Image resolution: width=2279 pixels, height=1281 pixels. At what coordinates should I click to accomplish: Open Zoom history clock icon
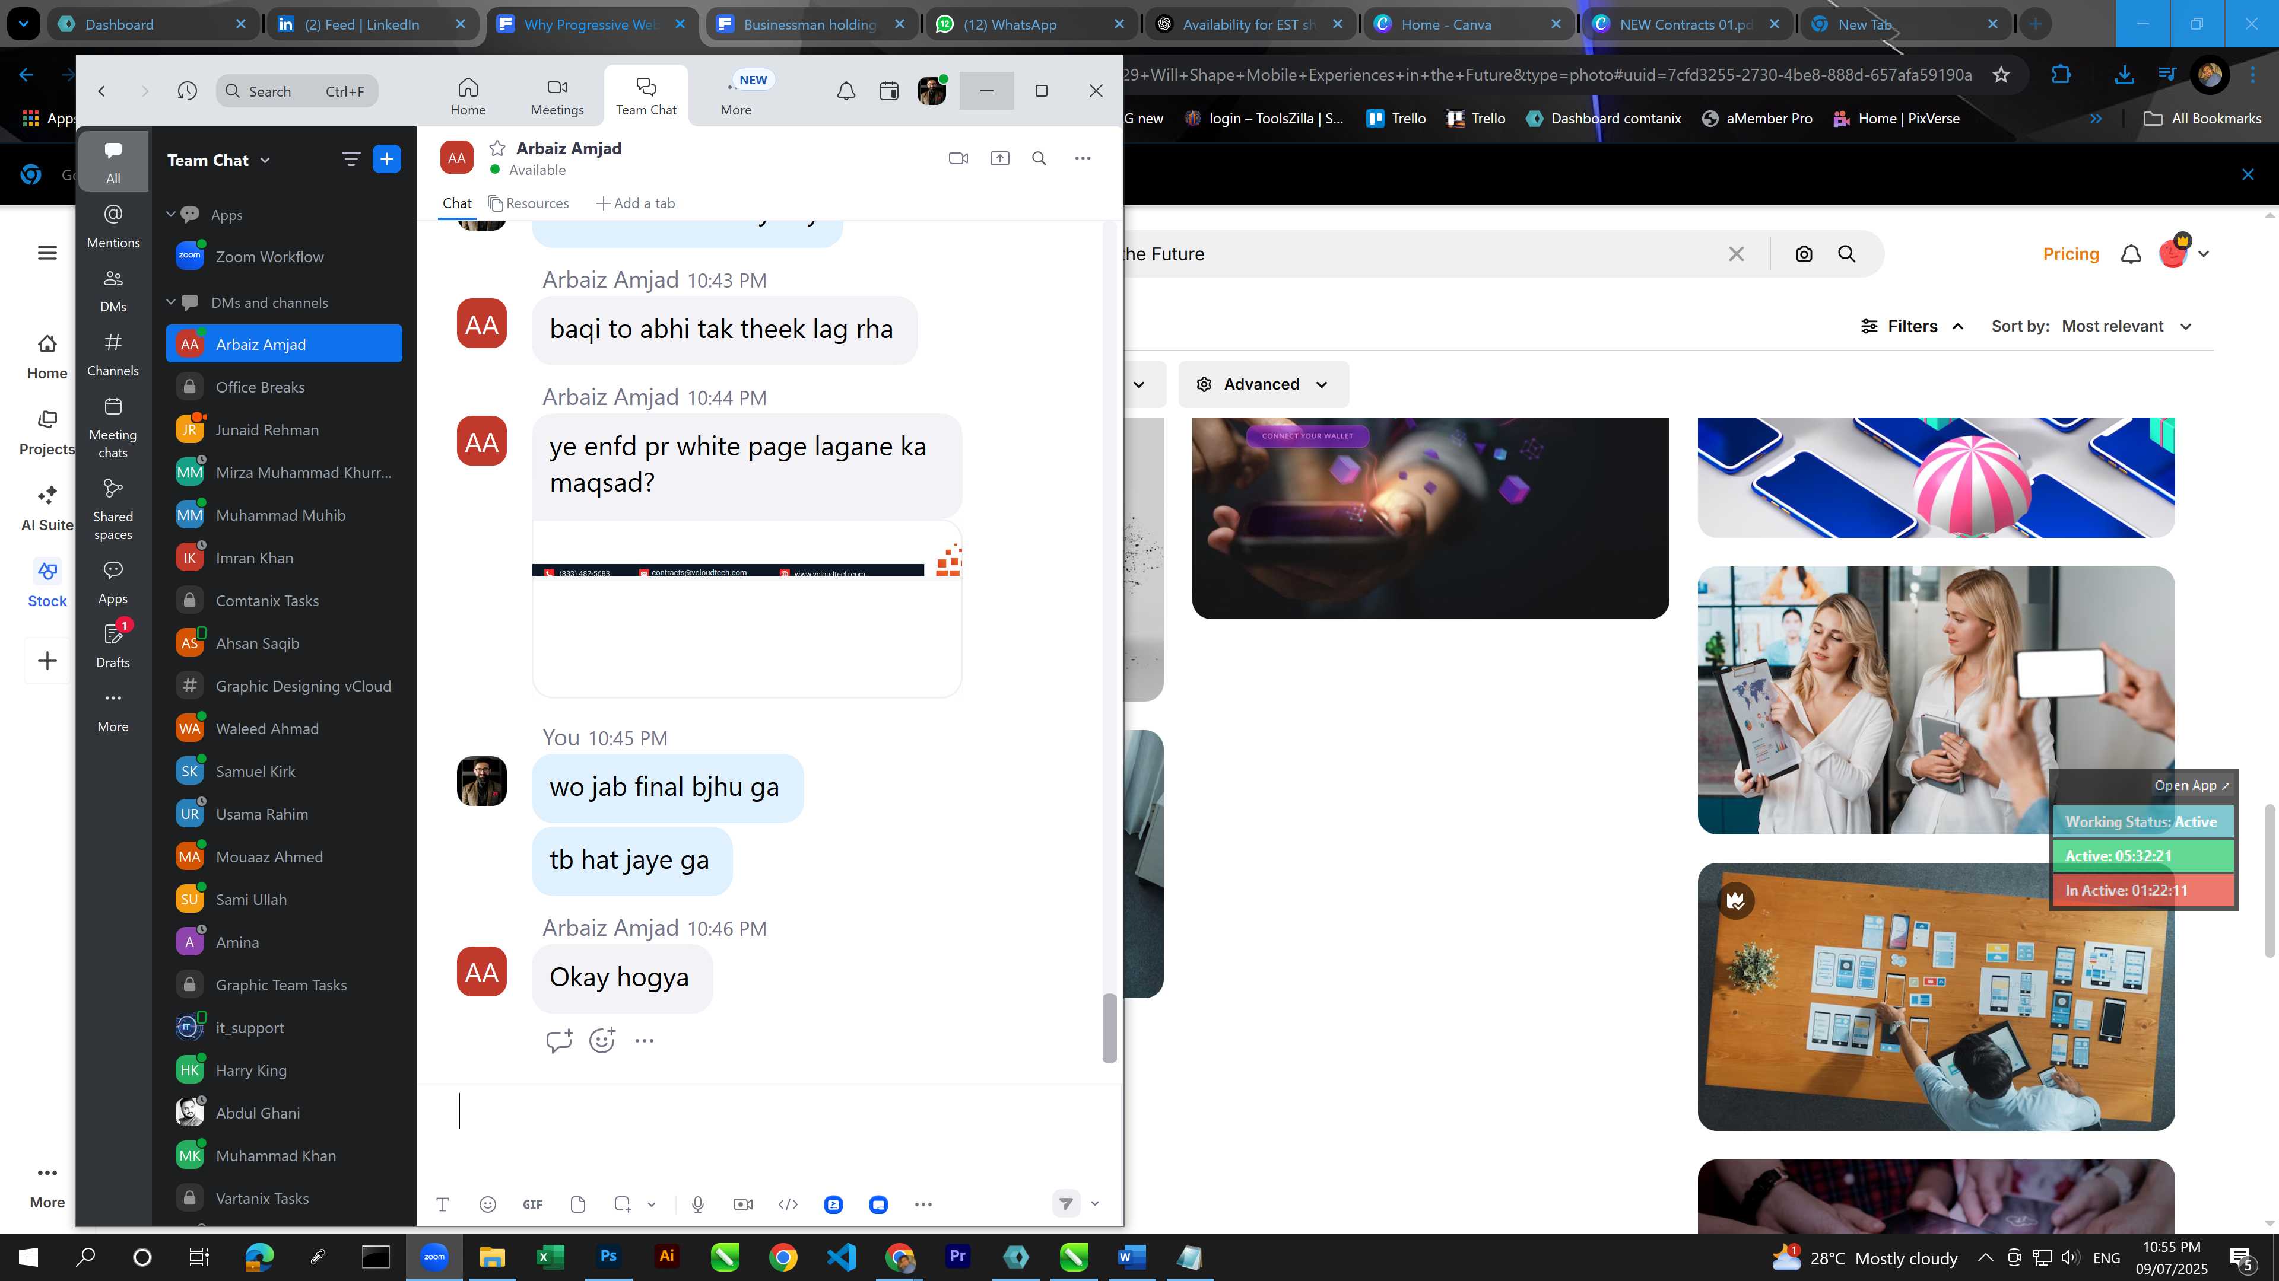pyautogui.click(x=187, y=90)
